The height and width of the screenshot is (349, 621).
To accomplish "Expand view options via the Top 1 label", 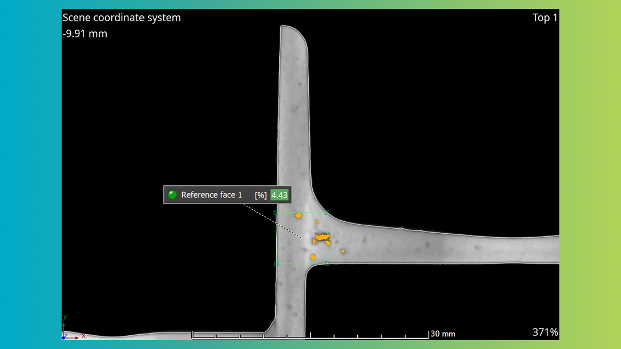I will (x=545, y=18).
